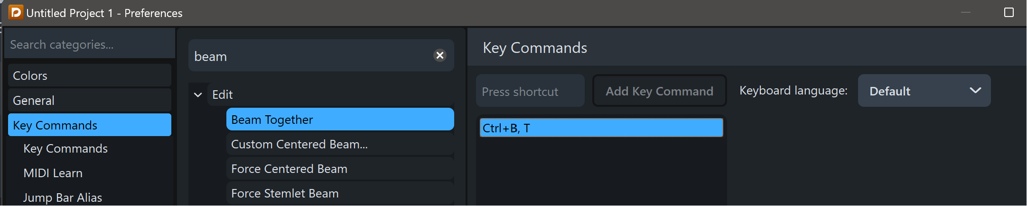Screen dimensions: 1027x206
Task: Open the Keyboard language Default dropdown
Action: point(924,91)
